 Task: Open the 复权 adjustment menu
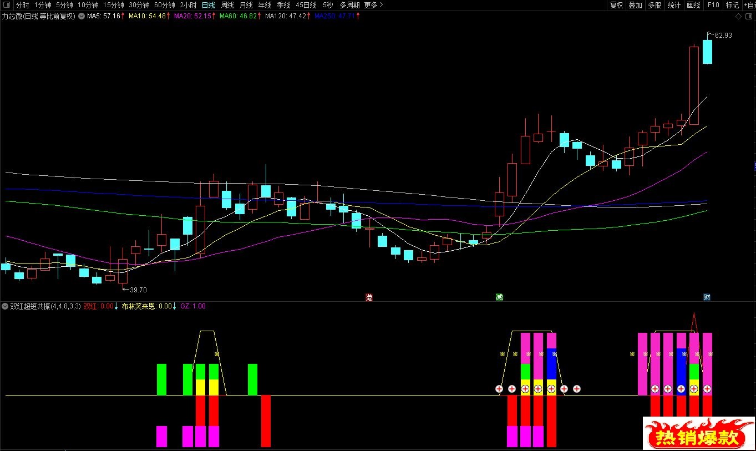point(616,5)
